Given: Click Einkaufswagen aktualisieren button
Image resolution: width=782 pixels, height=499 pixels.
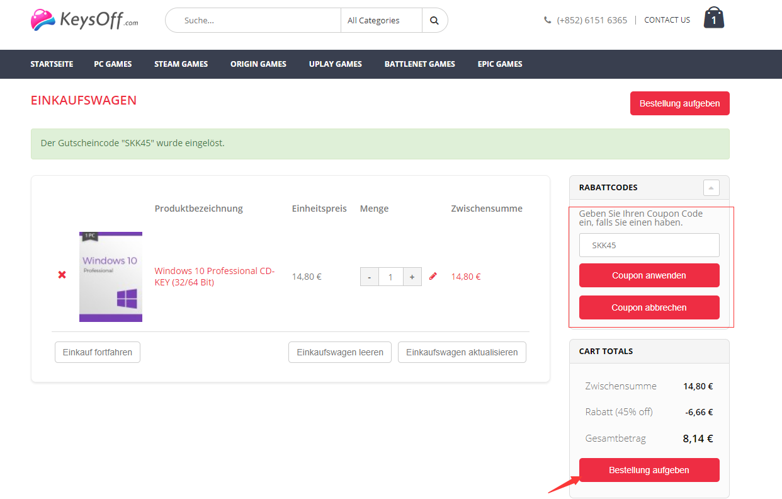Looking at the screenshot, I should point(462,352).
